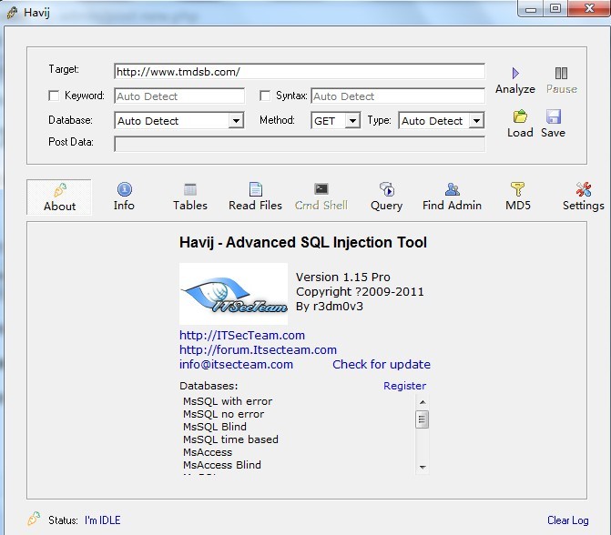This screenshot has width=611, height=535.
Task: Click the Post Data input field
Action: [x=300, y=145]
